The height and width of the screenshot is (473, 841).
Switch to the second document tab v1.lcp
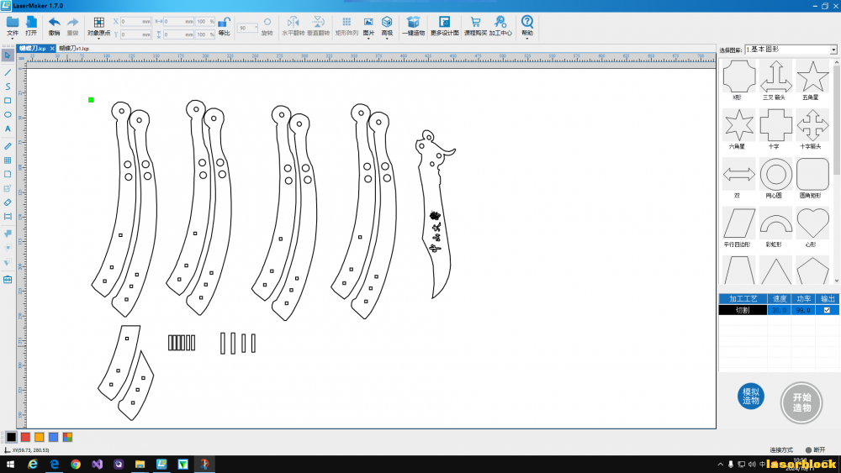(74, 48)
